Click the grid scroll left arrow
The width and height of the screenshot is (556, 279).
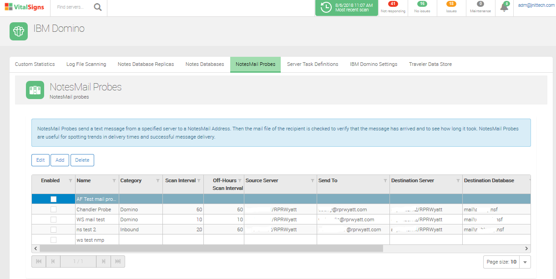[x=35, y=249]
